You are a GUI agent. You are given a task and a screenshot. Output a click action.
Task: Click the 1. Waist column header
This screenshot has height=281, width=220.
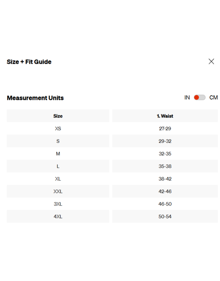click(x=165, y=116)
